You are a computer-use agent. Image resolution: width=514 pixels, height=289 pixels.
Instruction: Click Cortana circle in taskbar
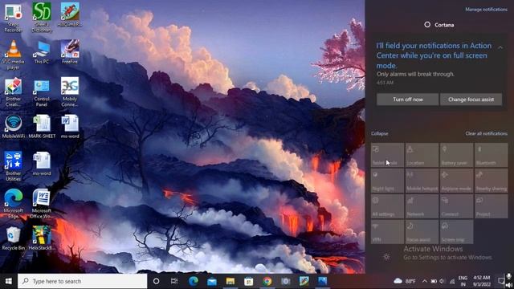[x=156, y=281]
